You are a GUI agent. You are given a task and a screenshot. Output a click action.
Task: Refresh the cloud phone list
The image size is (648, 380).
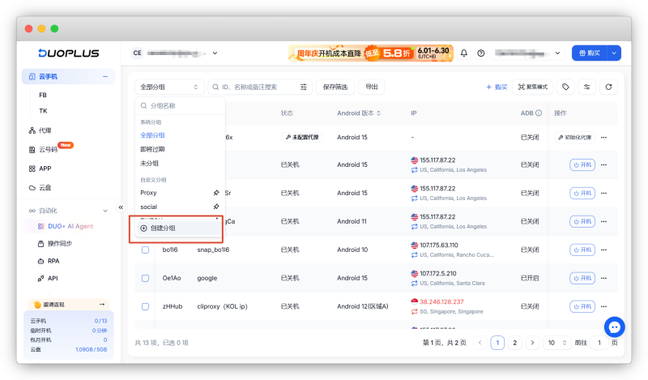(608, 87)
